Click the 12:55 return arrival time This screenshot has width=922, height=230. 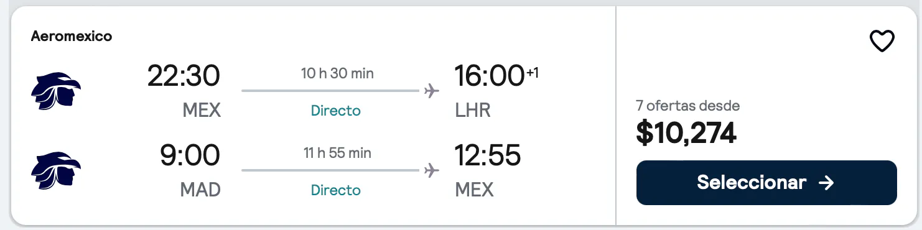click(488, 155)
